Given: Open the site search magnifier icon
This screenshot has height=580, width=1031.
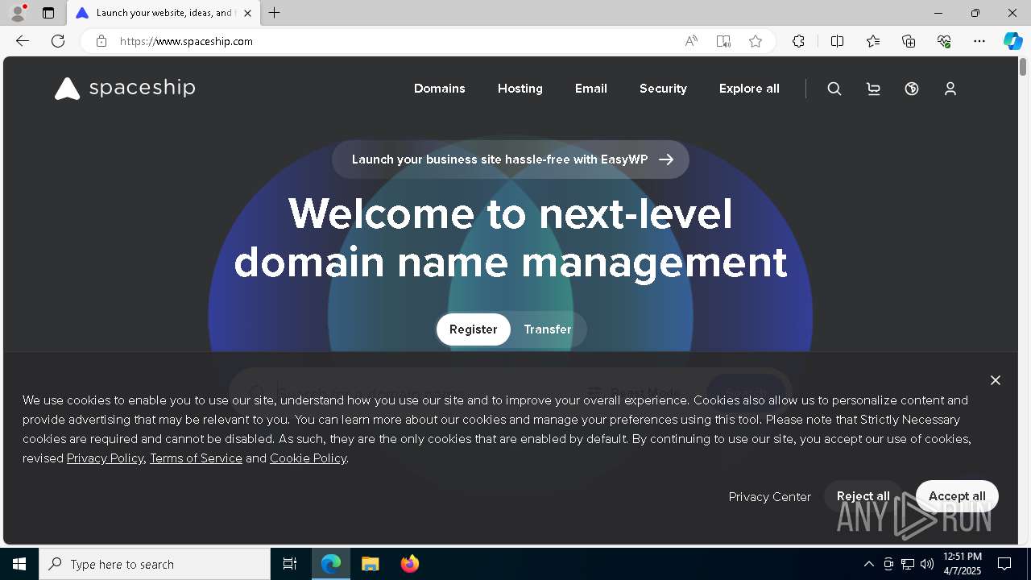Looking at the screenshot, I should coord(834,89).
